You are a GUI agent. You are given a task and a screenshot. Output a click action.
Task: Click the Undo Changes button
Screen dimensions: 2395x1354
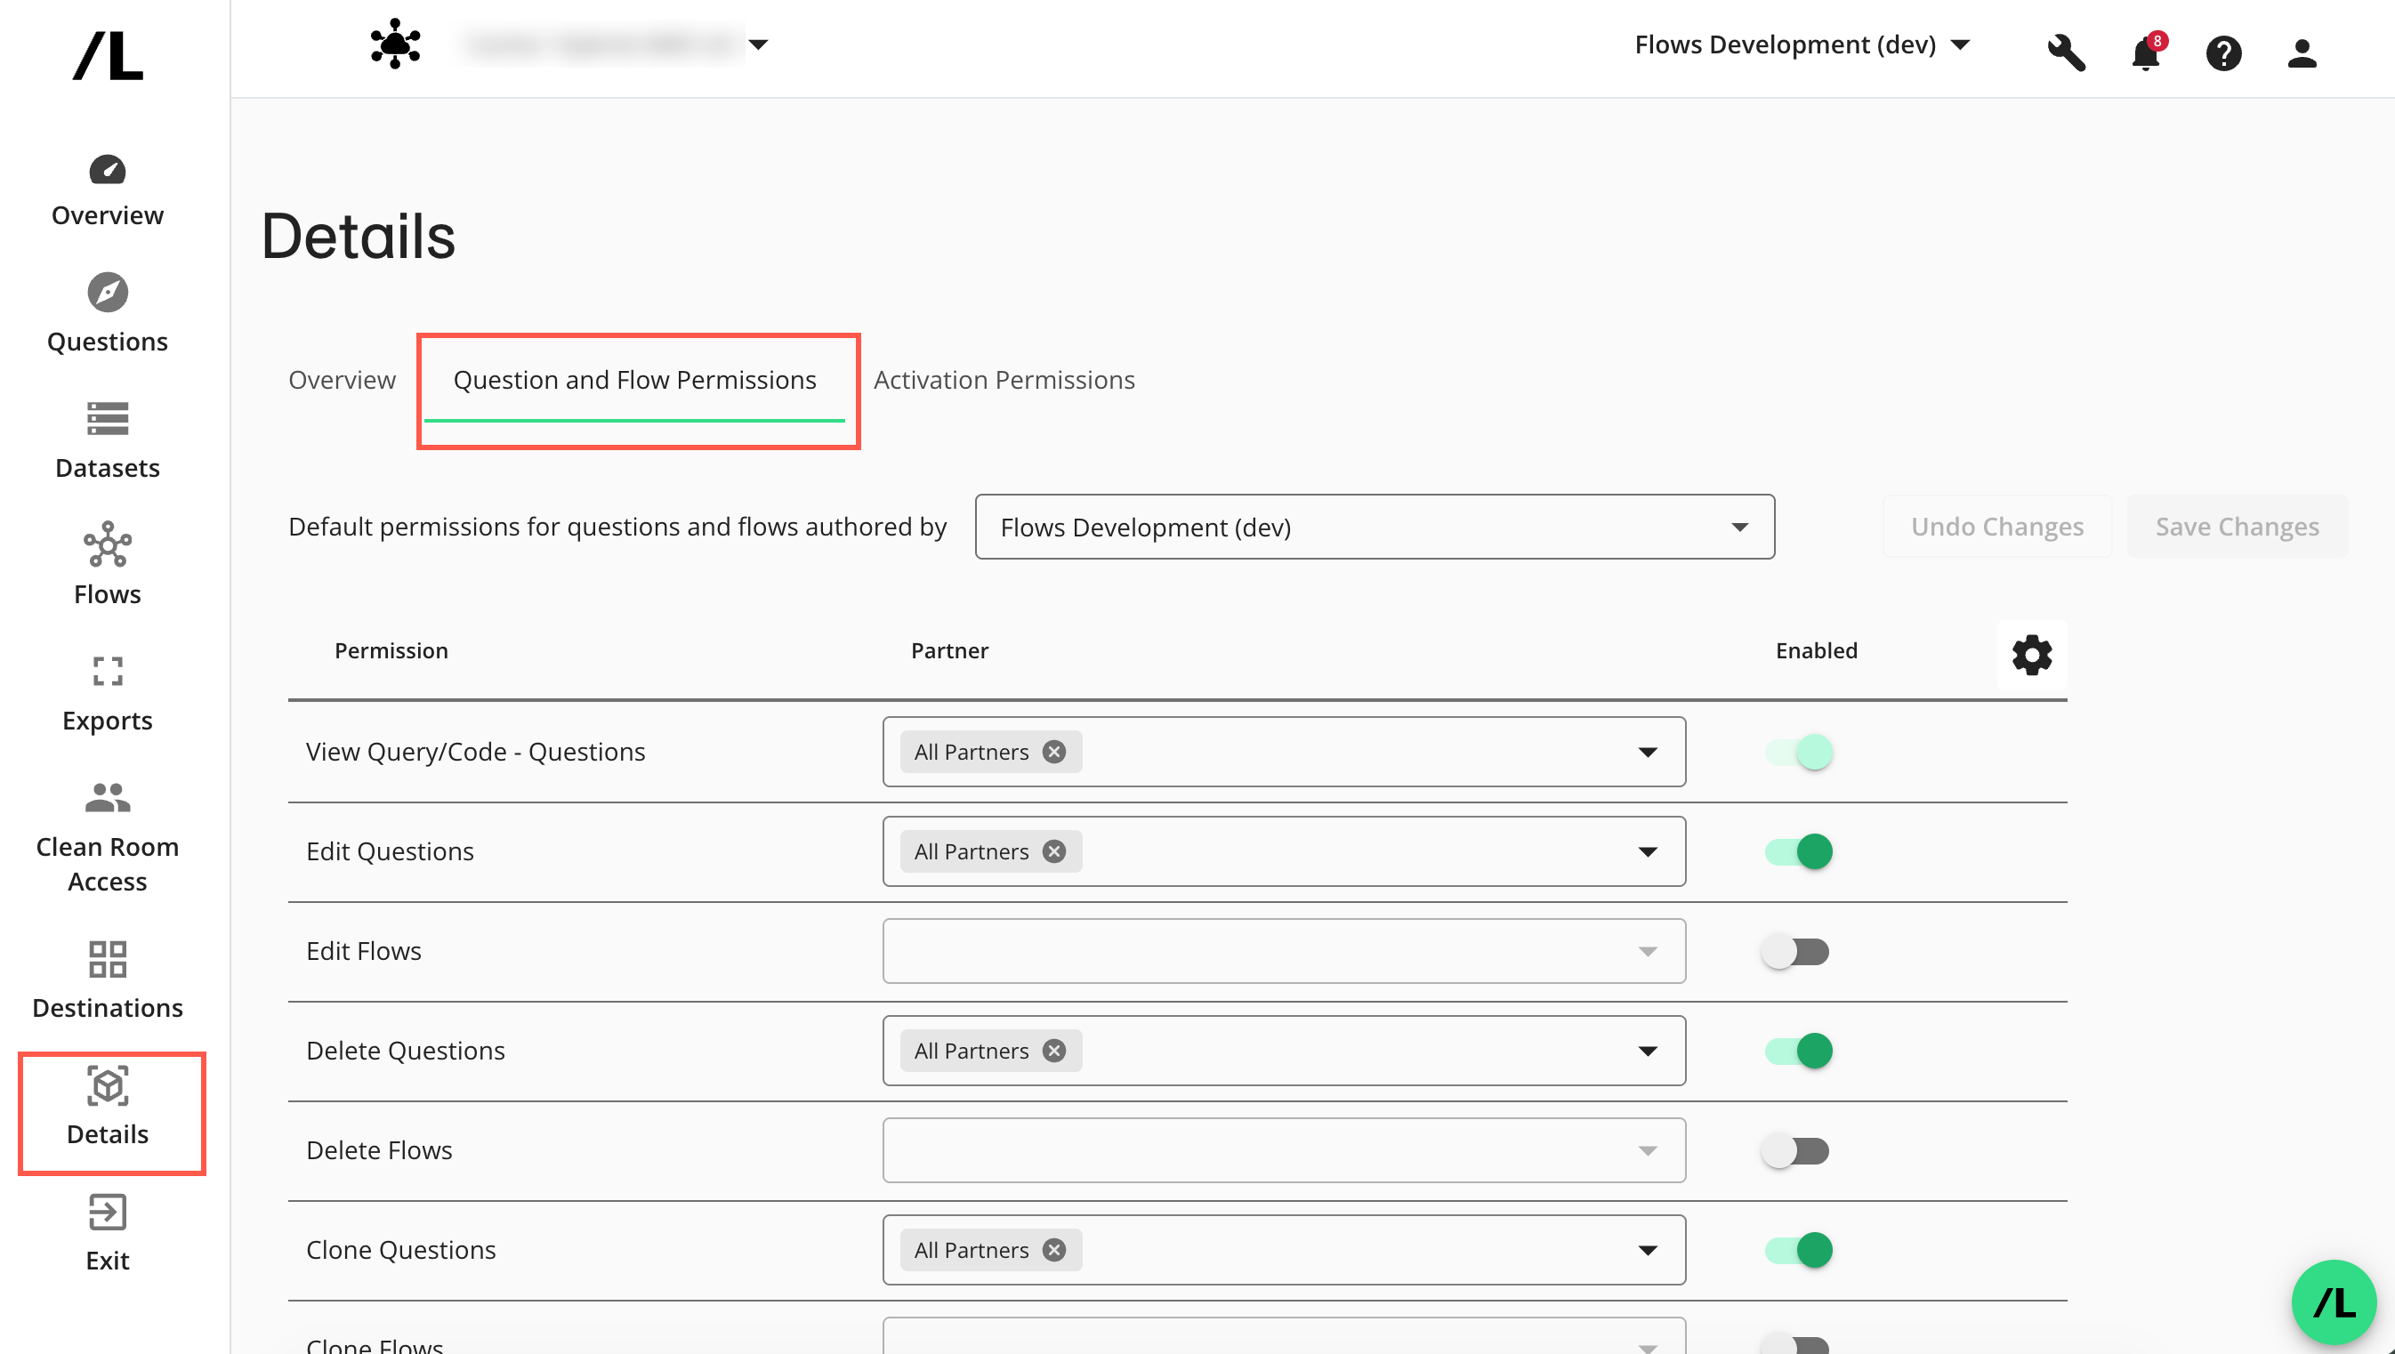click(x=1997, y=527)
